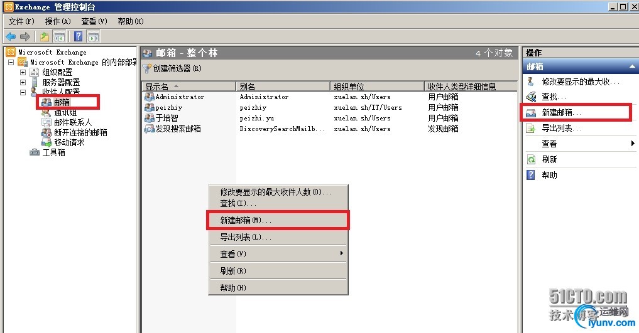Select the 发现邮箱 recipient type cell
Screen dimensions: 639x333
pyautogui.click(x=443, y=129)
